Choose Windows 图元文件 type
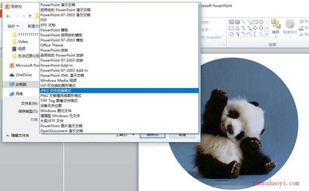 119,111
